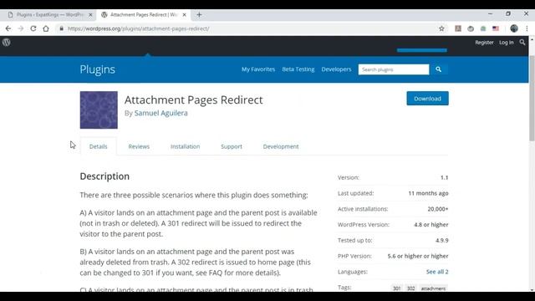Click the Description heading

(104, 176)
